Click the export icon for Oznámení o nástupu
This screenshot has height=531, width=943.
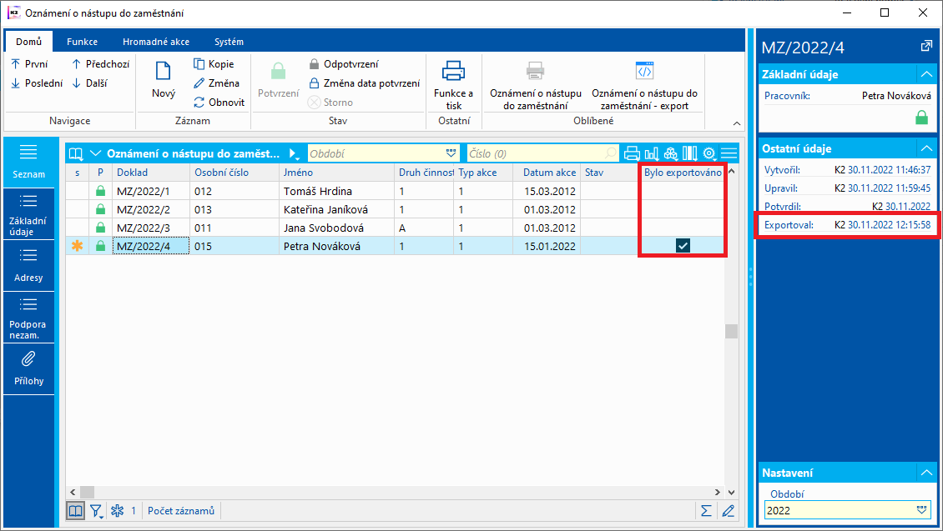coord(644,71)
